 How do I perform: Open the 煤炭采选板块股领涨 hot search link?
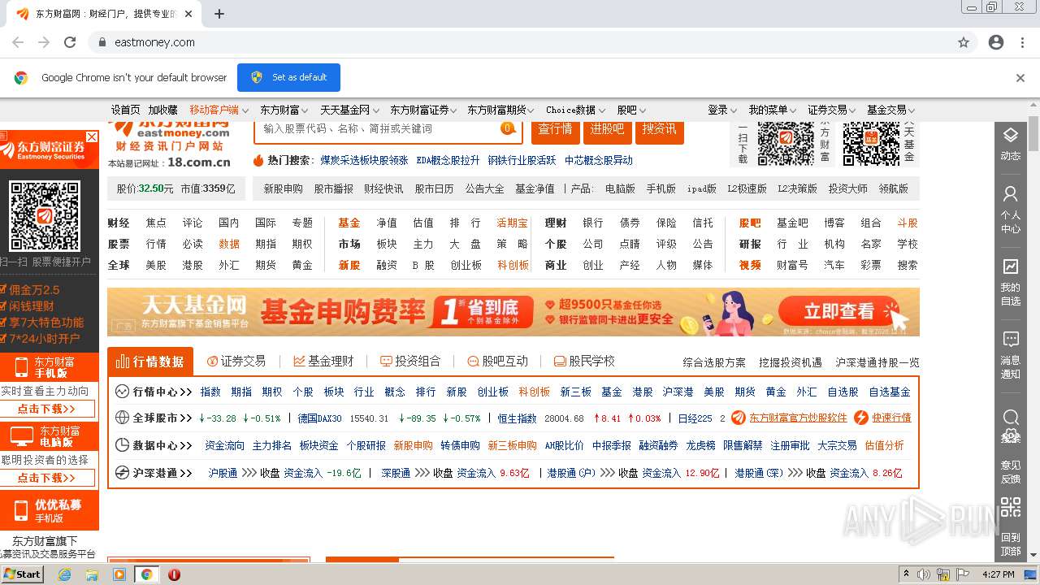click(x=364, y=160)
